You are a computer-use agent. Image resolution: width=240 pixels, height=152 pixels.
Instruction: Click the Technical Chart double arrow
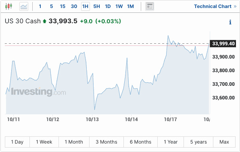click(235, 6)
